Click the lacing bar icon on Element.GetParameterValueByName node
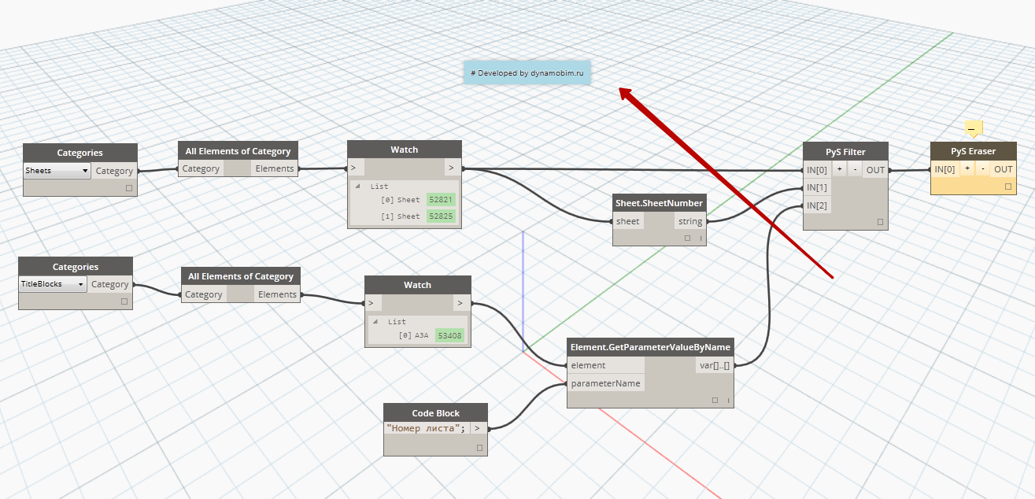 [x=728, y=400]
